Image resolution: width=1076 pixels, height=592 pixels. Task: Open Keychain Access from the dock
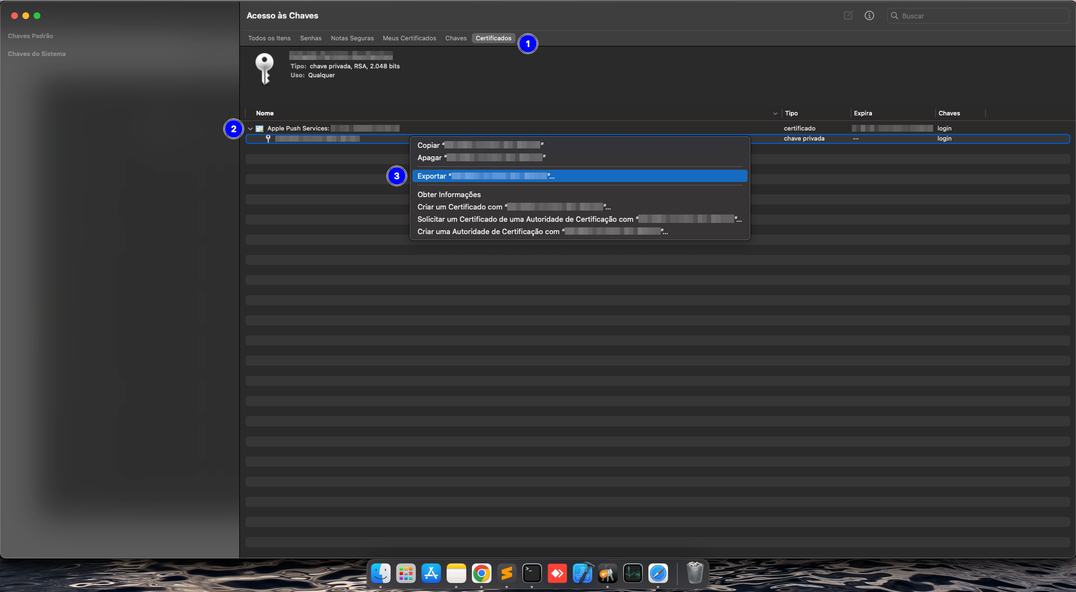[x=607, y=574]
